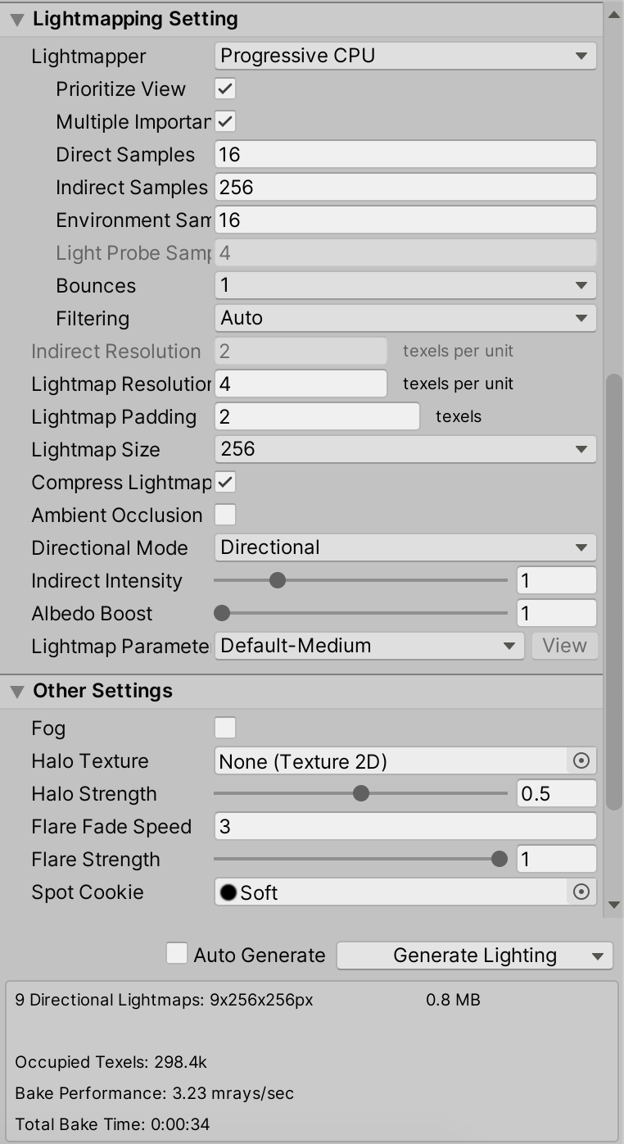This screenshot has width=624, height=1144.
Task: Click scroll down arrow of panel scrollbar
Action: pyautogui.click(x=613, y=905)
